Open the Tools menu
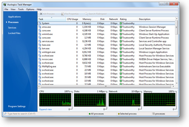 (x=21, y=9)
